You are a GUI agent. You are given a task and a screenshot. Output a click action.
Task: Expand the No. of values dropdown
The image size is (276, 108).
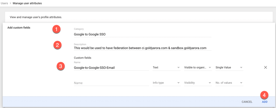[229, 83]
